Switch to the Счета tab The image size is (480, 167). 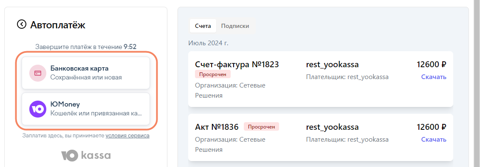pyautogui.click(x=203, y=26)
